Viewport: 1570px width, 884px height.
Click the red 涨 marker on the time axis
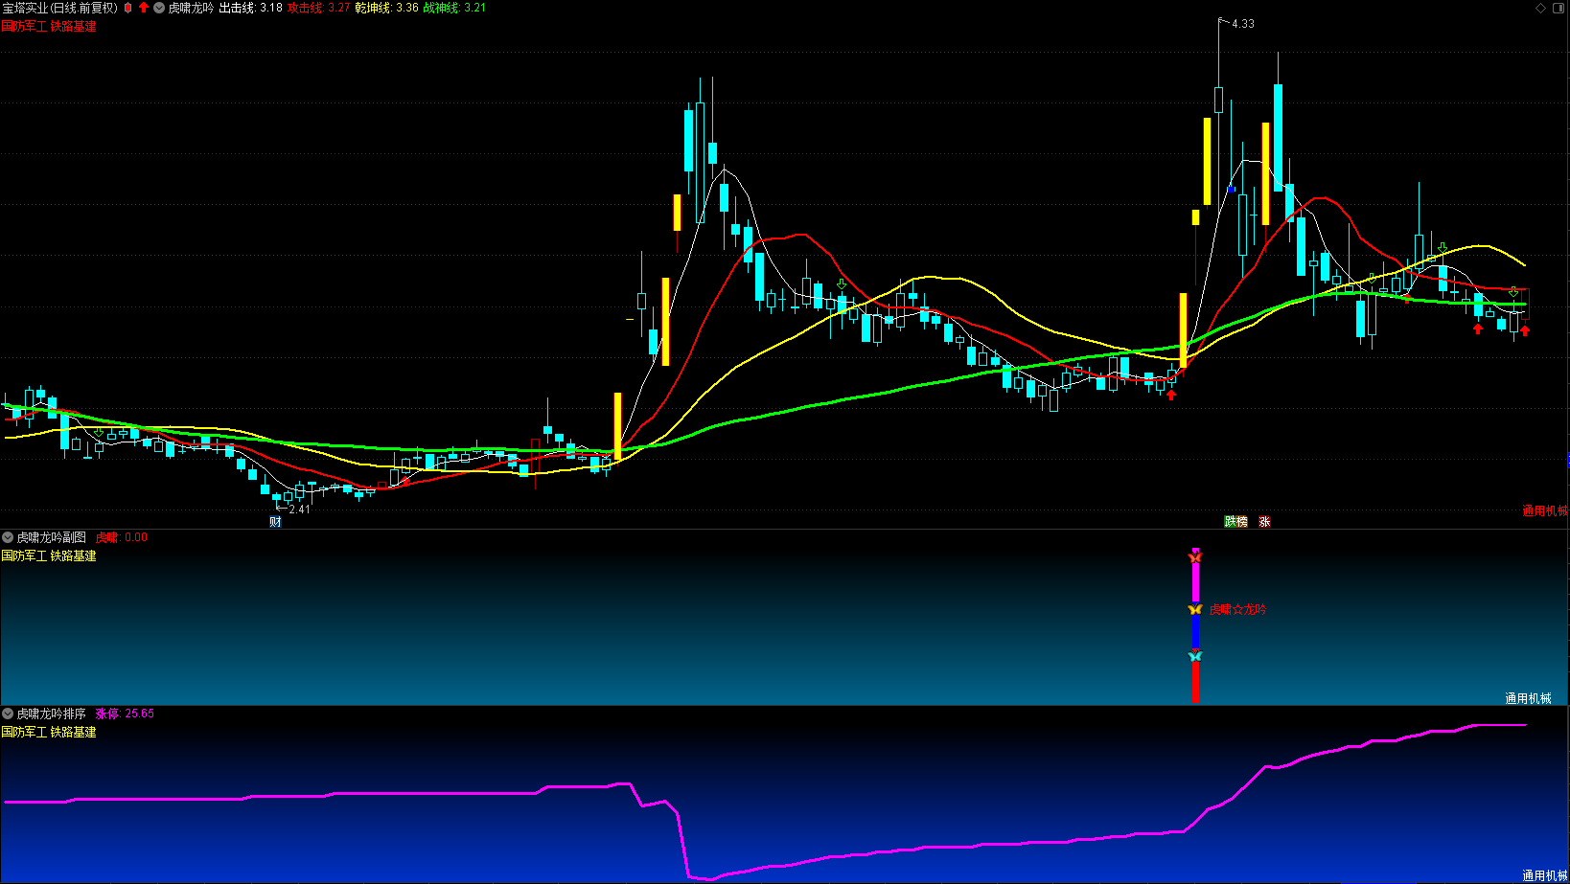1265,522
